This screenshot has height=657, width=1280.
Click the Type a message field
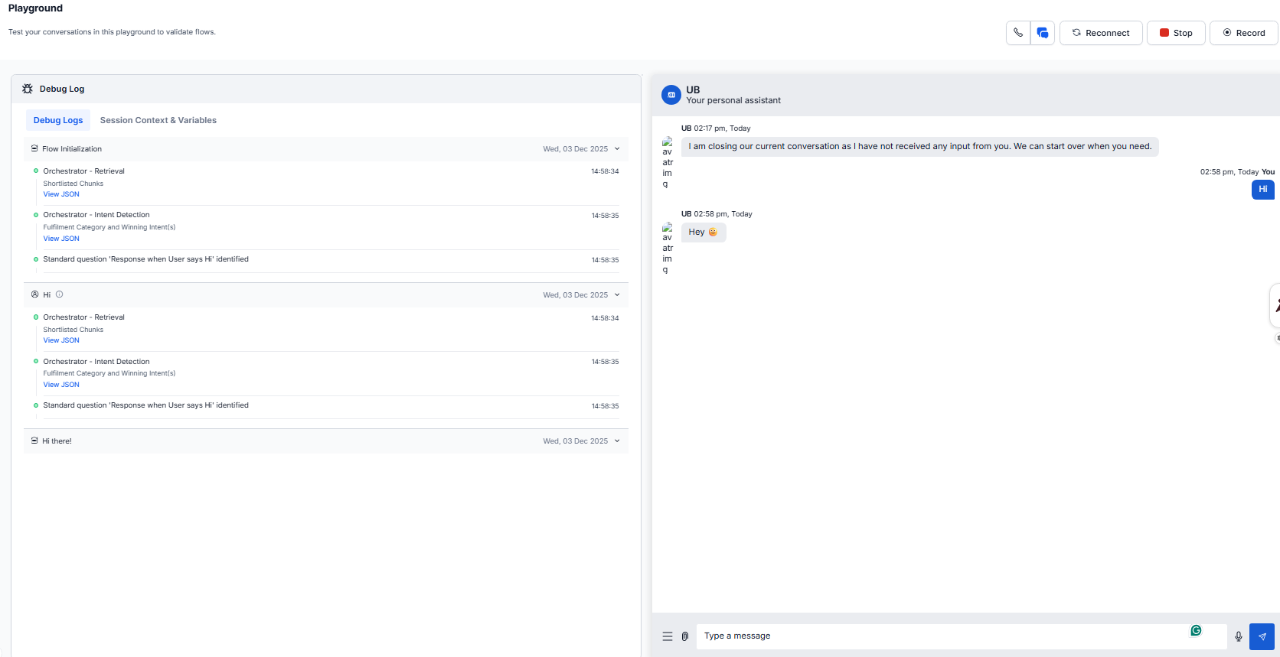pyautogui.click(x=942, y=636)
